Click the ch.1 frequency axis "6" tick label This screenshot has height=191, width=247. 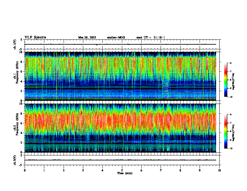click(x=22, y=71)
